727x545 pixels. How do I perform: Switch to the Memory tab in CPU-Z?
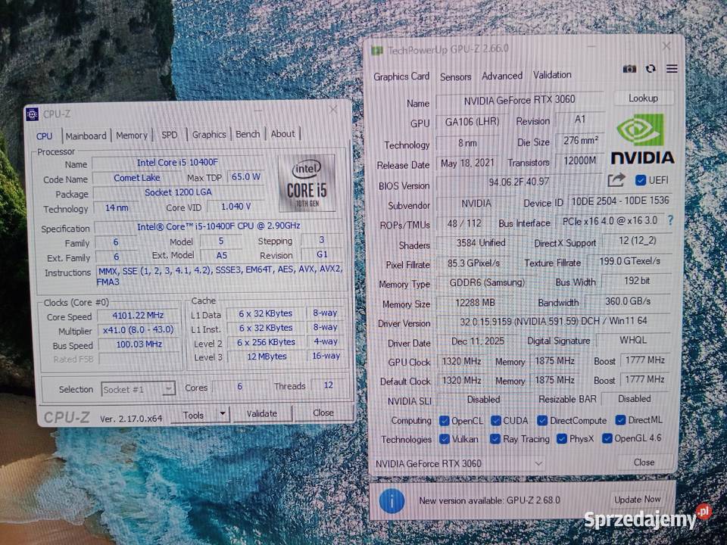click(132, 135)
